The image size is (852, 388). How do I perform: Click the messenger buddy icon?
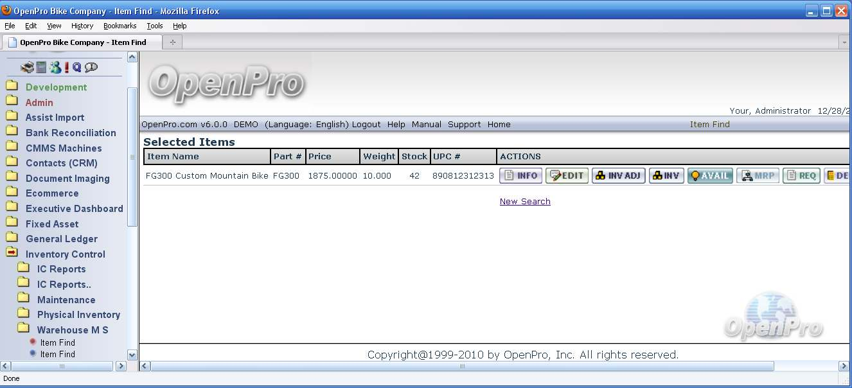[x=55, y=67]
